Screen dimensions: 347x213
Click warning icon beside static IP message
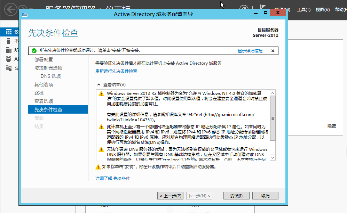click(101, 127)
